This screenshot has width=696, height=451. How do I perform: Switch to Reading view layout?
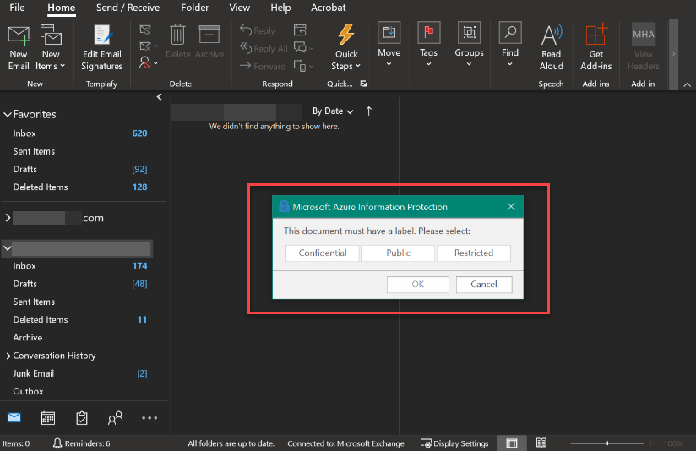point(541,443)
